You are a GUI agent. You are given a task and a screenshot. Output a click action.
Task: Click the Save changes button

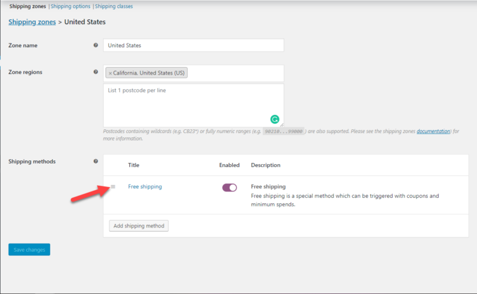pyautogui.click(x=29, y=250)
